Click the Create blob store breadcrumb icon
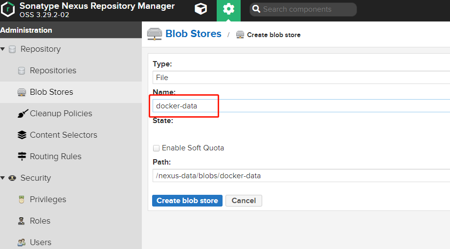Image resolution: width=450 pixels, height=249 pixels. coord(240,35)
